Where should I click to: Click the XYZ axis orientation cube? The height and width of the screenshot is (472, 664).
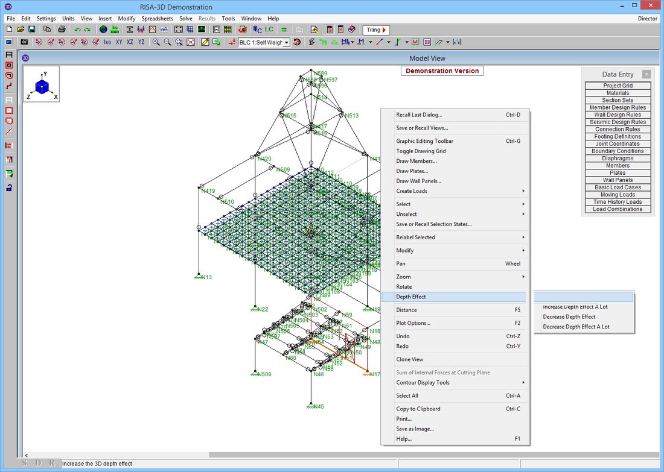[41, 86]
